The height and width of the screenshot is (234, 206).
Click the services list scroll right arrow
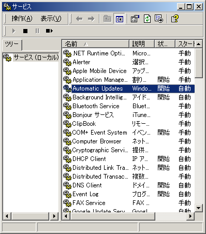[190, 216]
